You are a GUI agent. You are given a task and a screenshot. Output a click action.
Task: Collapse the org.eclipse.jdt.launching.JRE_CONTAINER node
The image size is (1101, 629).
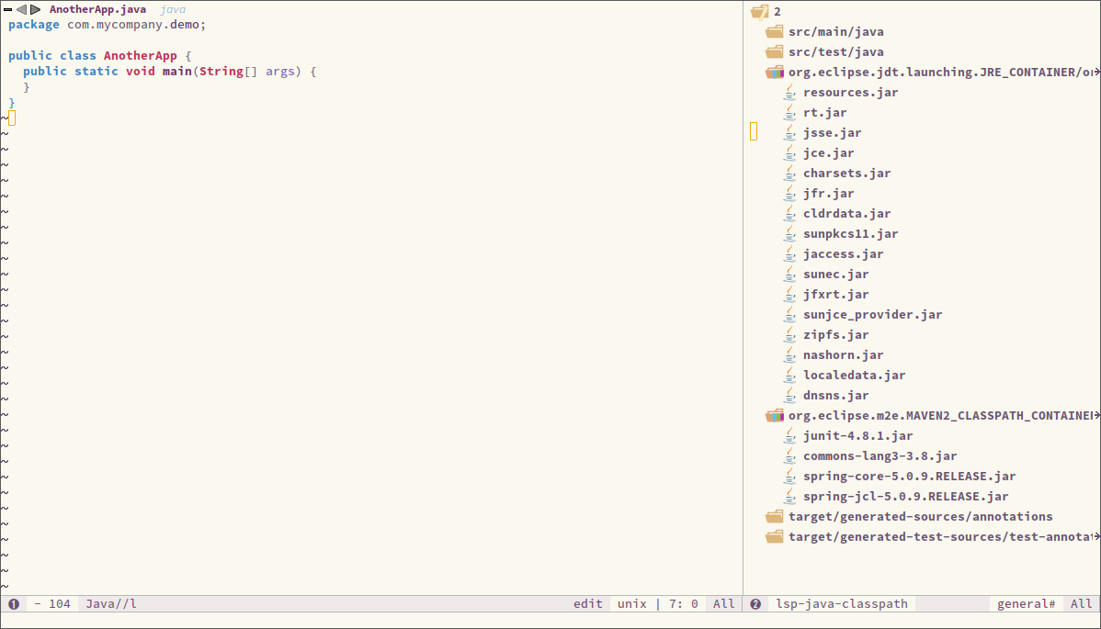click(941, 73)
